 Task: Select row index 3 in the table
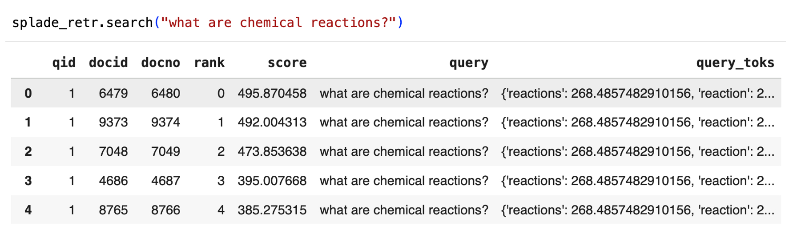point(28,181)
